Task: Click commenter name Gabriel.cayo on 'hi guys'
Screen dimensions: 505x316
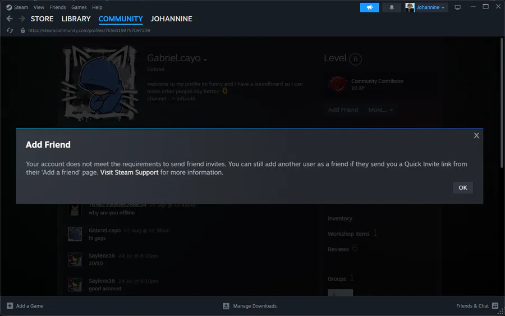Action: 104,230
